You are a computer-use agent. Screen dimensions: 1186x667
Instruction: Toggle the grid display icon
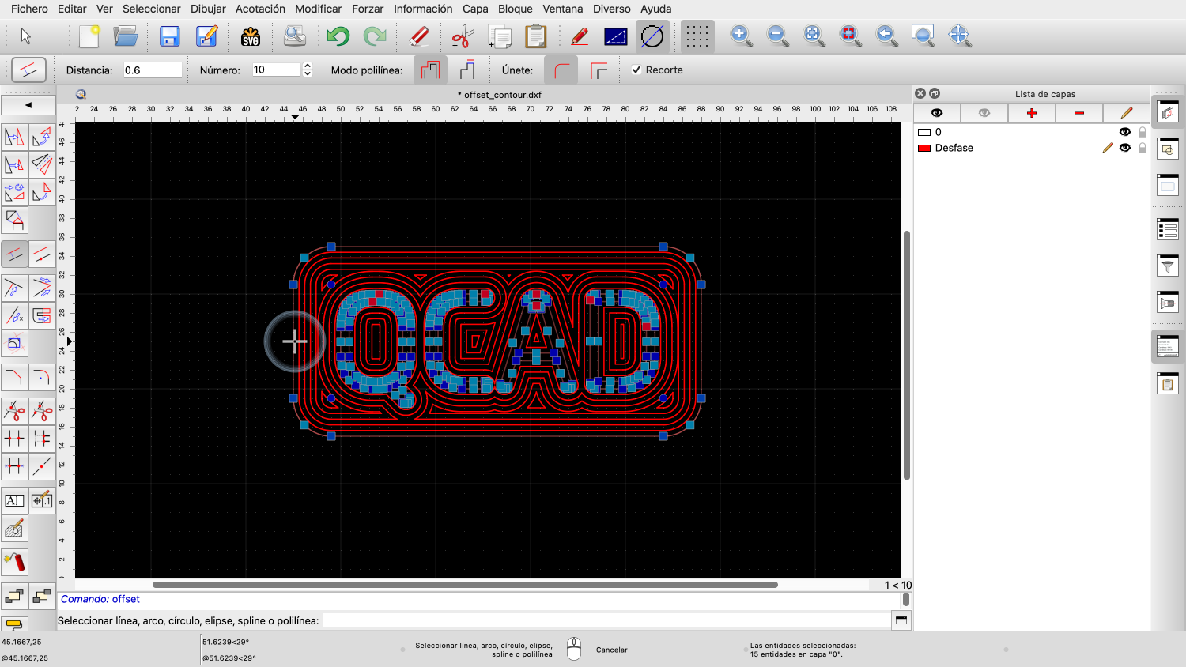point(697,36)
